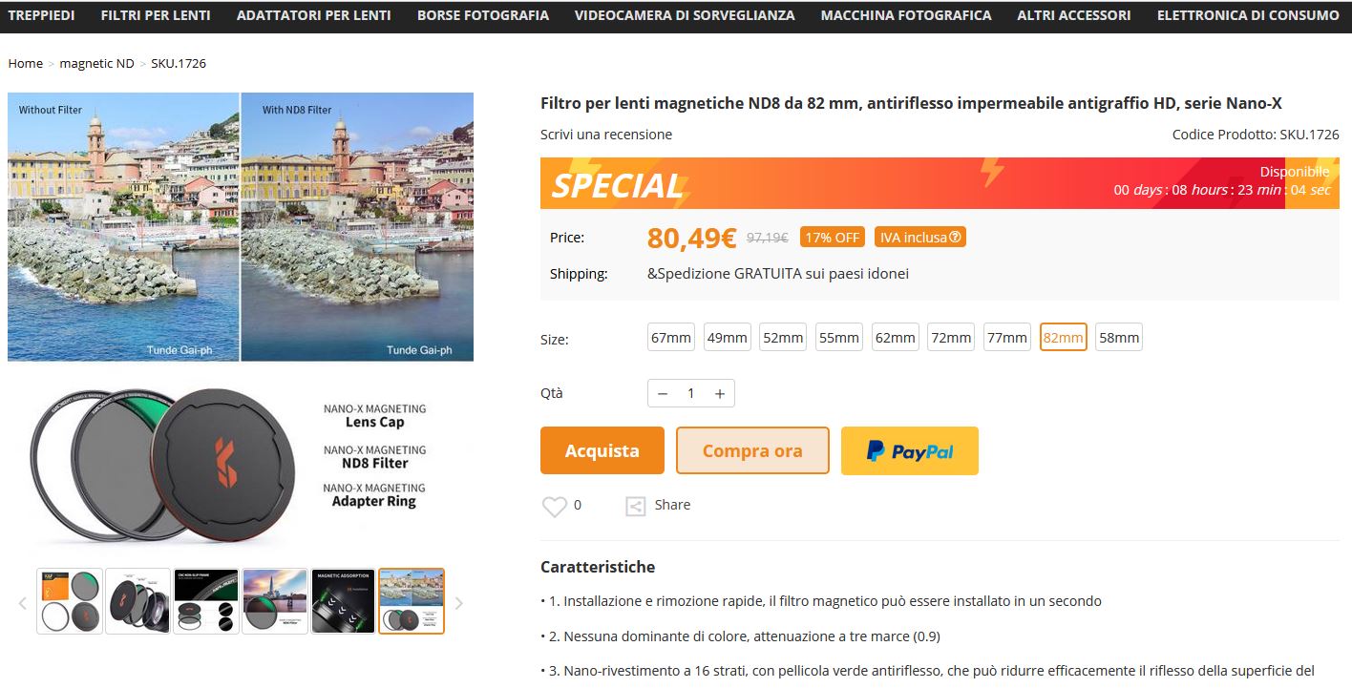The height and width of the screenshot is (688, 1352).
Task: Click the Share icon
Action: 635,507
